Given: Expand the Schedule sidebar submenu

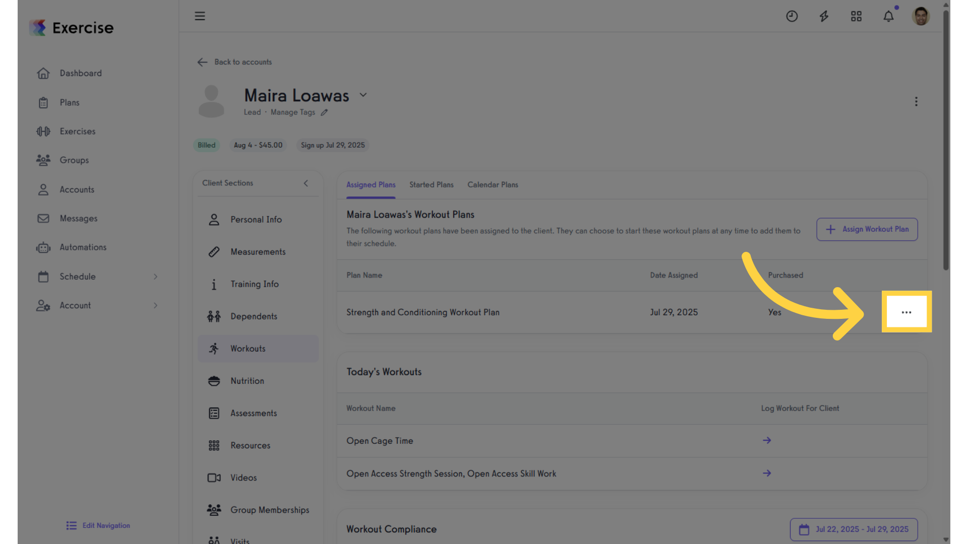Looking at the screenshot, I should point(155,277).
